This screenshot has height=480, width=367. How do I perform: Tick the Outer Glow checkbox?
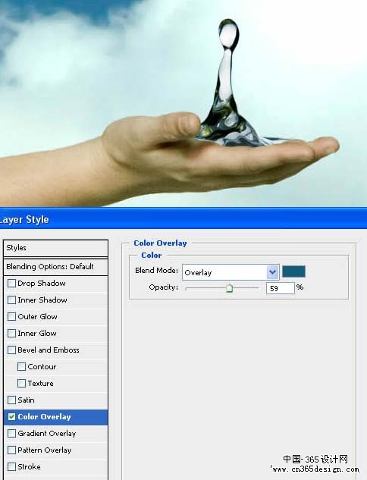coord(11,316)
